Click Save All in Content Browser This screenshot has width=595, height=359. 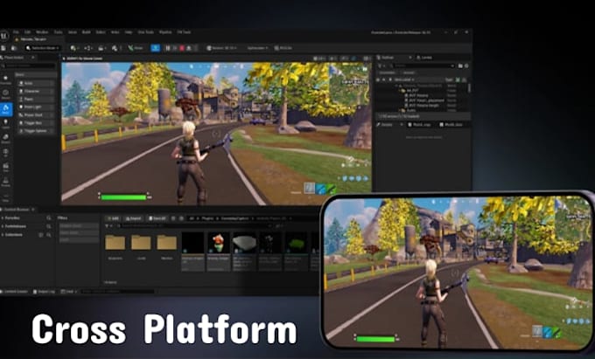[157, 218]
